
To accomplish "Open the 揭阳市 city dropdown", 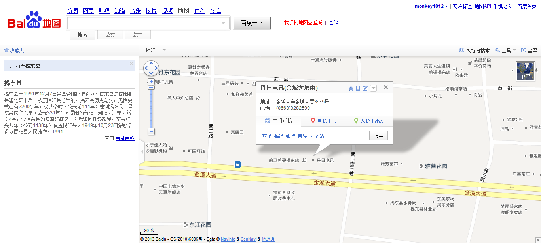I will 156,50.
